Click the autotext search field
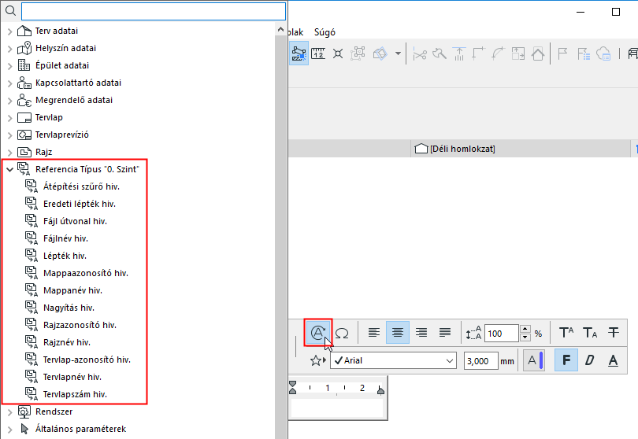The image size is (638, 439). (x=154, y=11)
